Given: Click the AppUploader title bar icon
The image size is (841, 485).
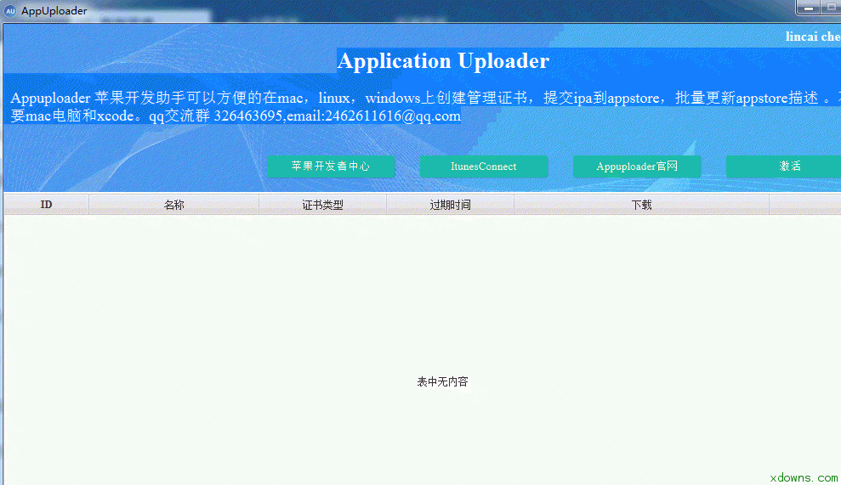Looking at the screenshot, I should tap(10, 11).
